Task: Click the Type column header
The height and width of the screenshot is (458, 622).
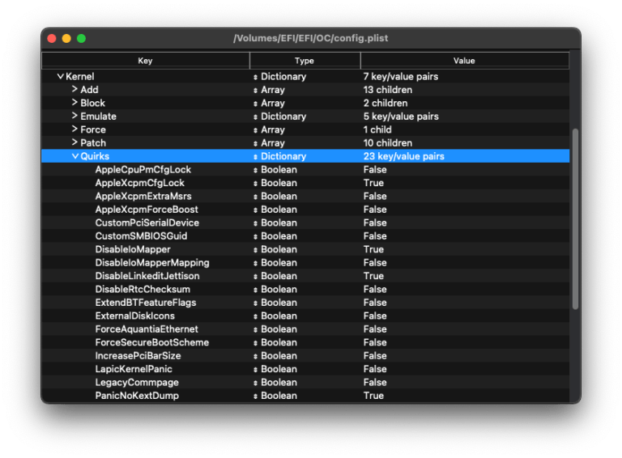Action: pyautogui.click(x=305, y=61)
